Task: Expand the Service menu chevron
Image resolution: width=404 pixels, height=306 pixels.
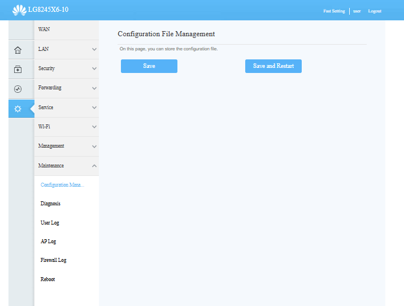Action: click(x=94, y=107)
